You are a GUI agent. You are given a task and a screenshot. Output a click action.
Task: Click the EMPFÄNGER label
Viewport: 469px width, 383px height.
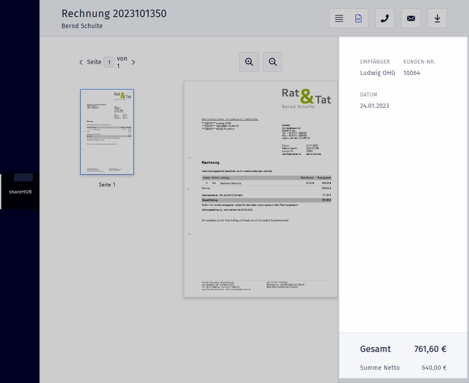(375, 62)
